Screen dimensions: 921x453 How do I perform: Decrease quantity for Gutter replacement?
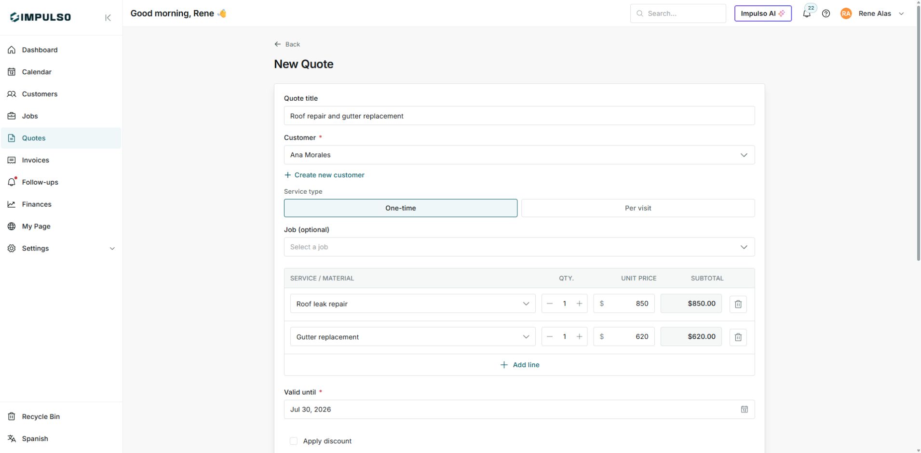coord(550,337)
